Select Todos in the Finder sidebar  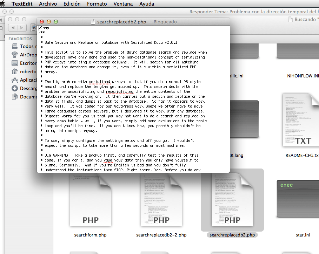(24, 46)
